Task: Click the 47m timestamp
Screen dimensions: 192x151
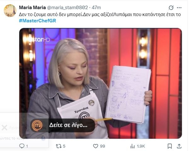Action: (96, 8)
